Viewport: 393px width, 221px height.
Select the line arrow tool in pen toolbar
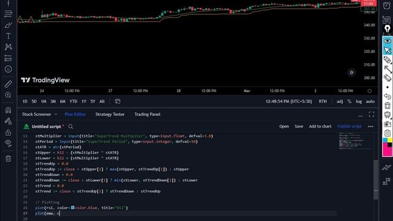tap(387, 69)
